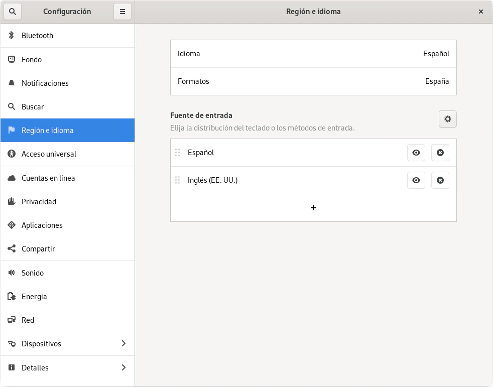This screenshot has width=493, height=387.
Task: Grab the drag handle of Español row
Action: pos(177,153)
